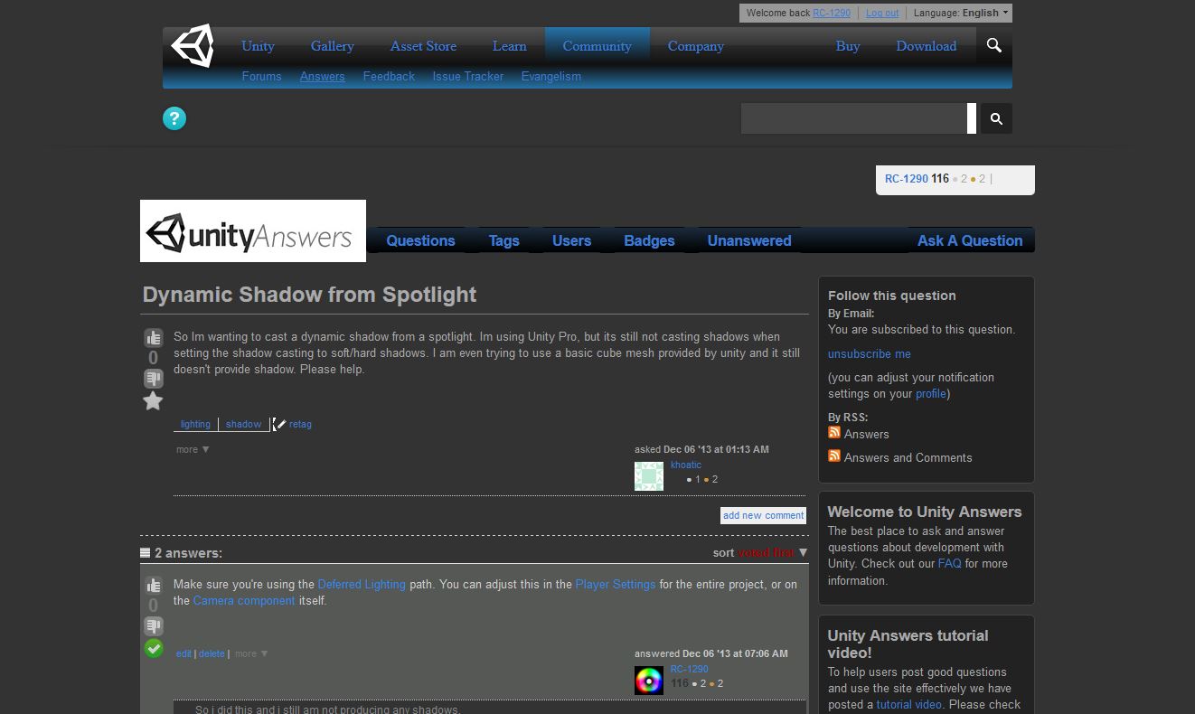Downvote the Dynamic Shadow question
The width and height of the screenshot is (1195, 714).
point(153,378)
